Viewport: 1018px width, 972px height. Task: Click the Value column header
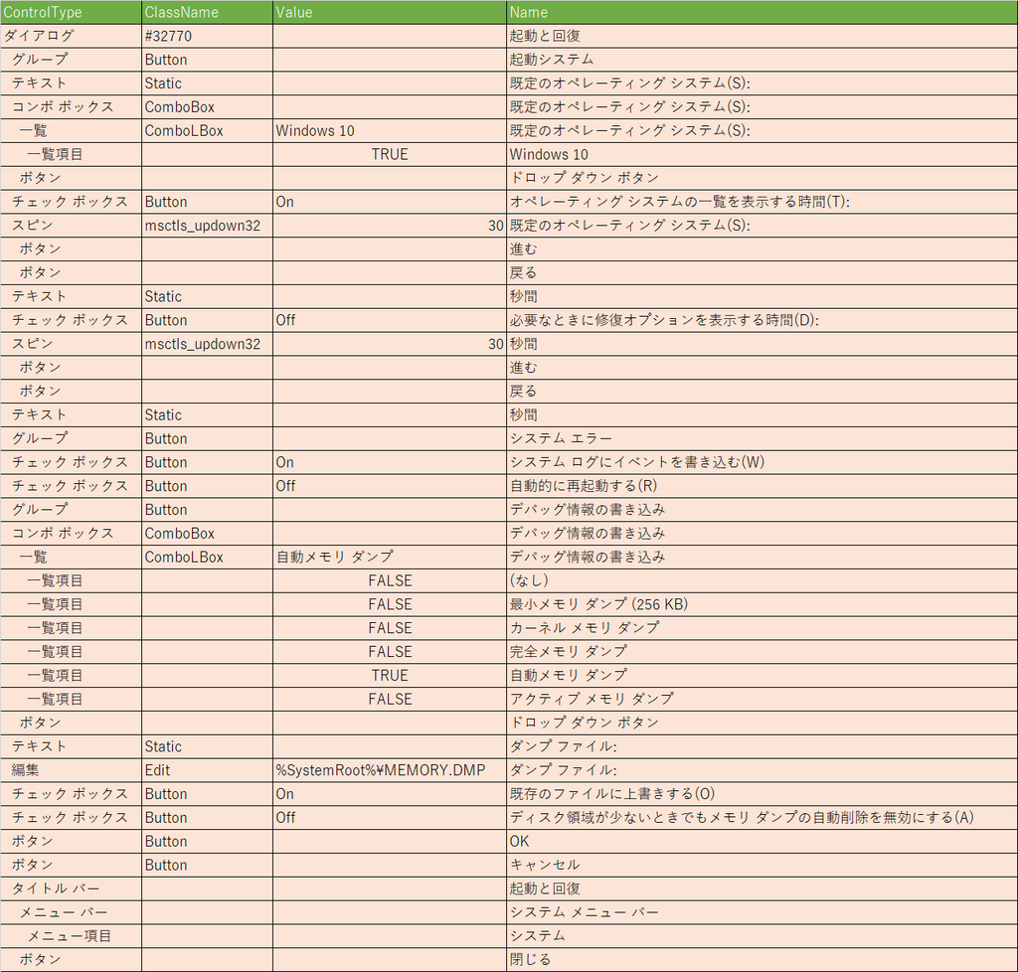389,12
